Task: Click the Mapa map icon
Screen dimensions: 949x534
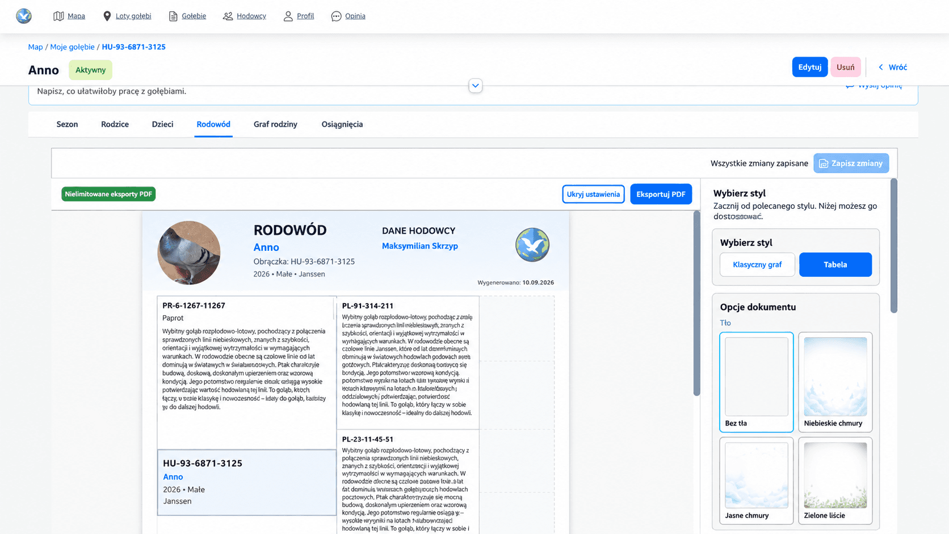Action: [x=58, y=16]
